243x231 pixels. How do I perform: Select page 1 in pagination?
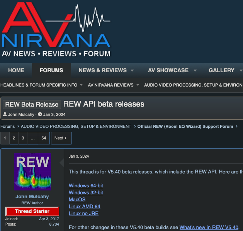click(5, 138)
